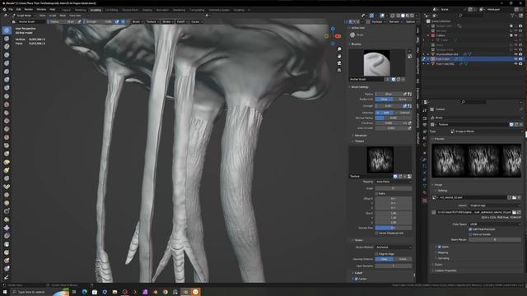Select the Draw Sharp brush tool
The image size is (527, 296).
tap(7, 39)
